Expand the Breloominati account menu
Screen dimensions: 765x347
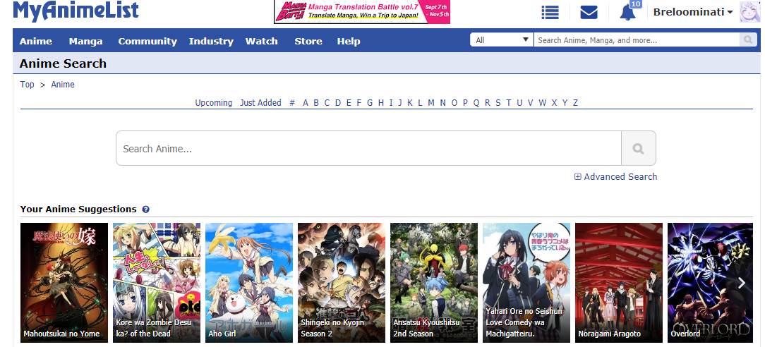[x=692, y=12]
